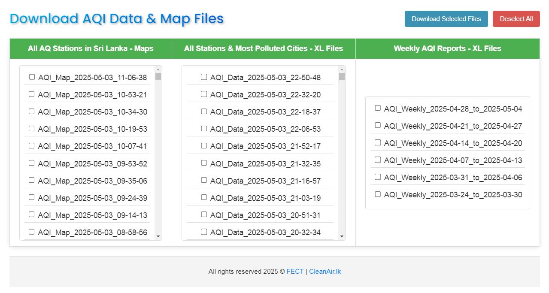
Task: Click Maps list scrollbar up arrow
Action: click(x=158, y=69)
